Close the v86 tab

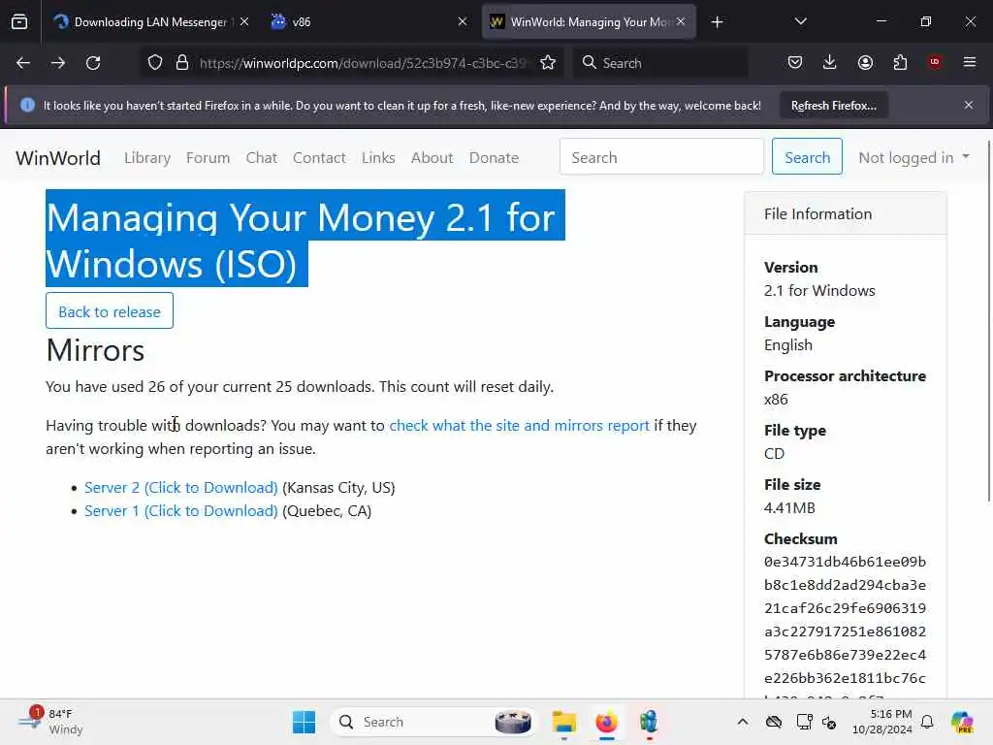point(463,21)
